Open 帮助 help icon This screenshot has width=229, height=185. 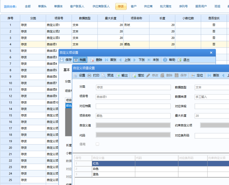pyautogui.click(x=165, y=60)
